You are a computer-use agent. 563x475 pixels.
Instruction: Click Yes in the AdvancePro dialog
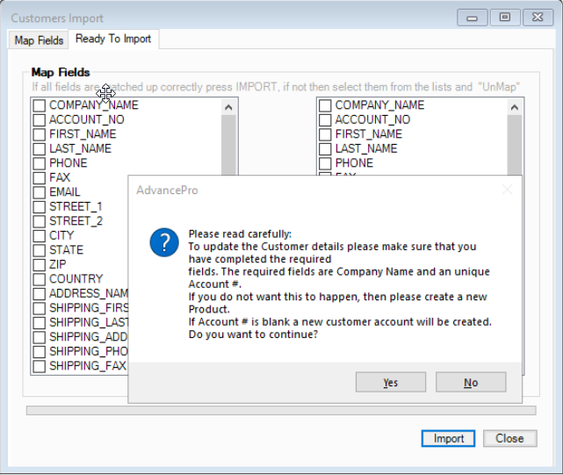pyautogui.click(x=390, y=382)
